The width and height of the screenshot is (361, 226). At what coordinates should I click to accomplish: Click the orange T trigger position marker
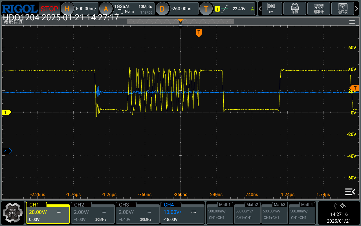(x=199, y=33)
